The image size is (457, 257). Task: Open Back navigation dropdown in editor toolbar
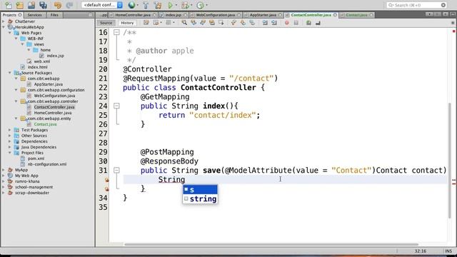coord(161,23)
